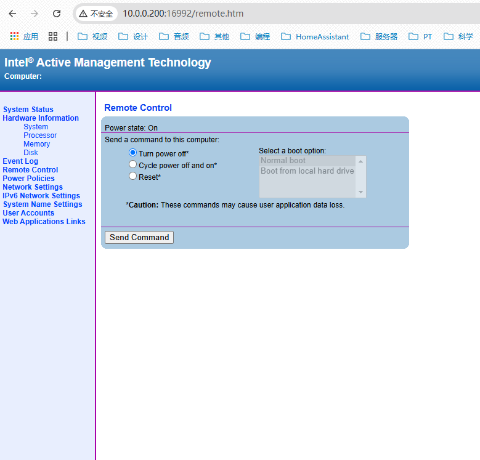This screenshot has height=460, width=480.
Task: Open the 视频 bookmark folder
Action: (92, 36)
